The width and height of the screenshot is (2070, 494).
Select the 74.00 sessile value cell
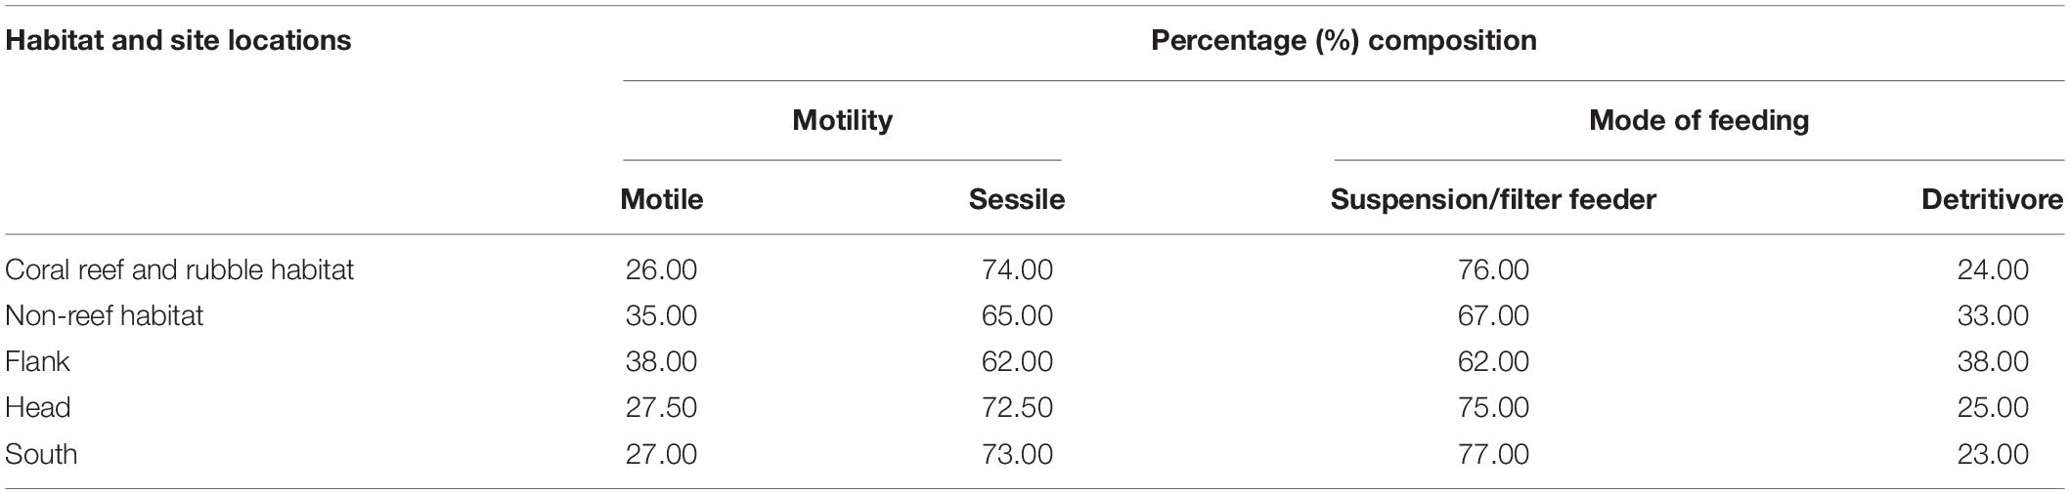pos(1017,269)
